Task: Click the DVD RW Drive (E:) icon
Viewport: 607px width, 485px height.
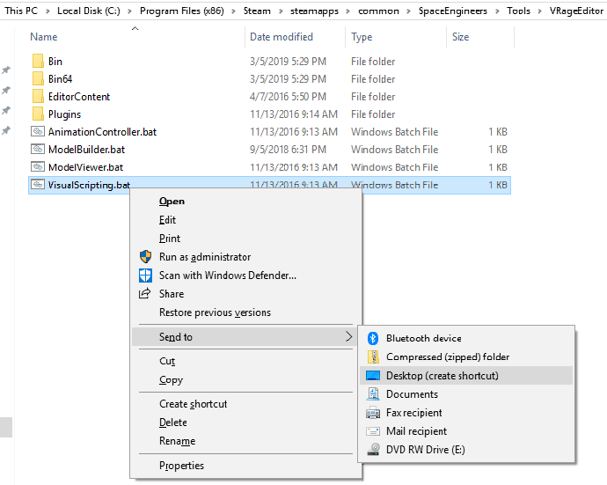Action: pyautogui.click(x=372, y=450)
